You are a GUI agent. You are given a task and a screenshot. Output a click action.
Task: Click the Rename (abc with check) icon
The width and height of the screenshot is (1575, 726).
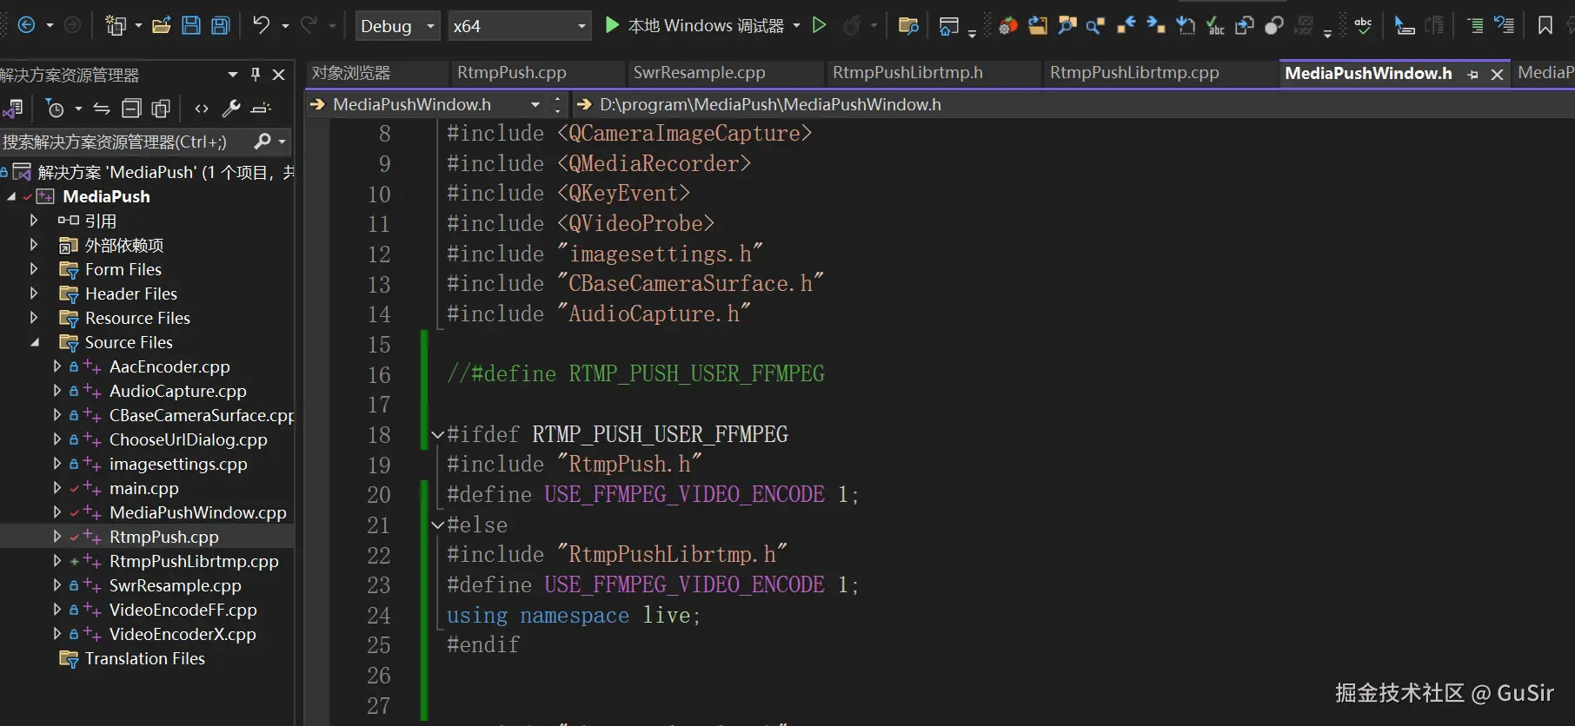(x=1215, y=26)
